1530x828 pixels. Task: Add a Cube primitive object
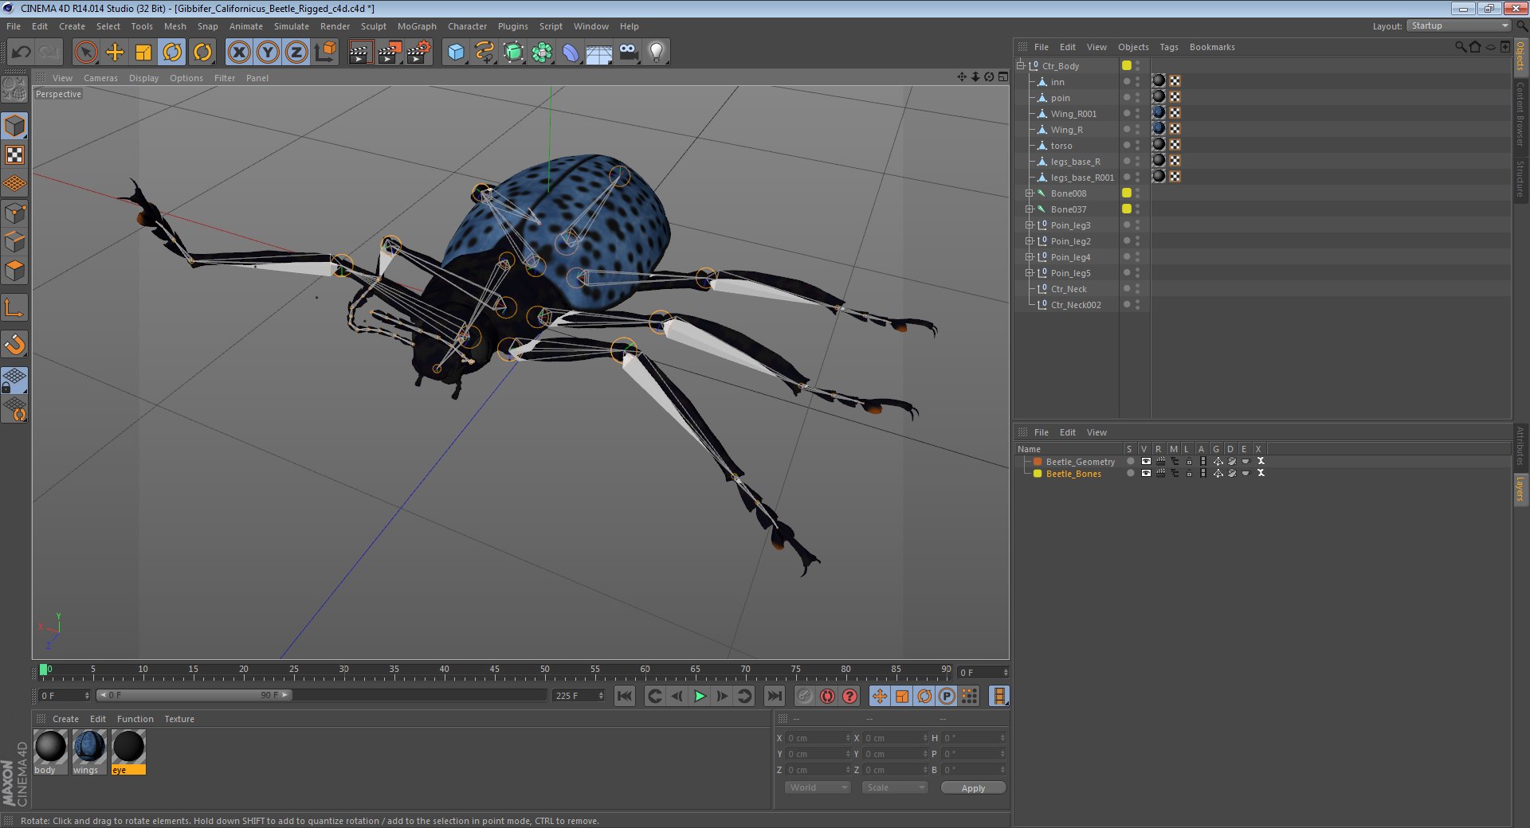456,53
